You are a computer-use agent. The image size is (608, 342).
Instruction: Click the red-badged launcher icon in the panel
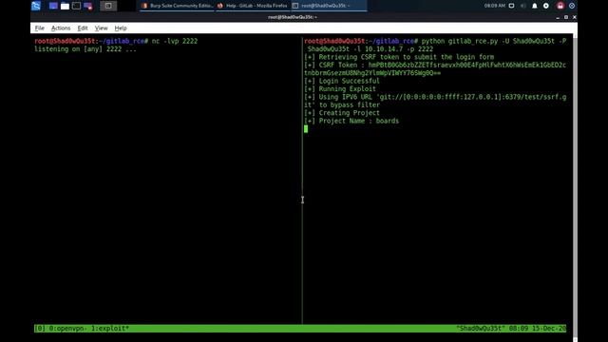(88, 6)
